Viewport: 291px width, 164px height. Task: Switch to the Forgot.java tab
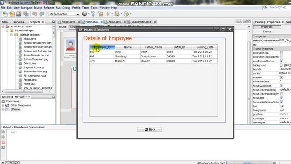68,22
